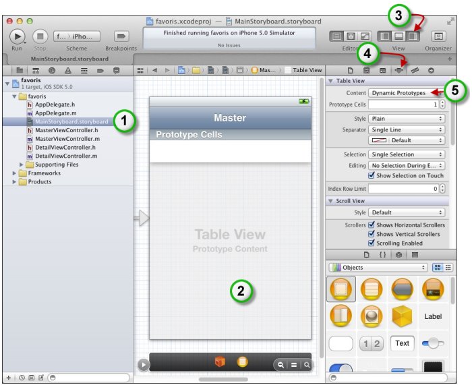Open the Selection Single Selection dropdown

pyautogui.click(x=407, y=154)
